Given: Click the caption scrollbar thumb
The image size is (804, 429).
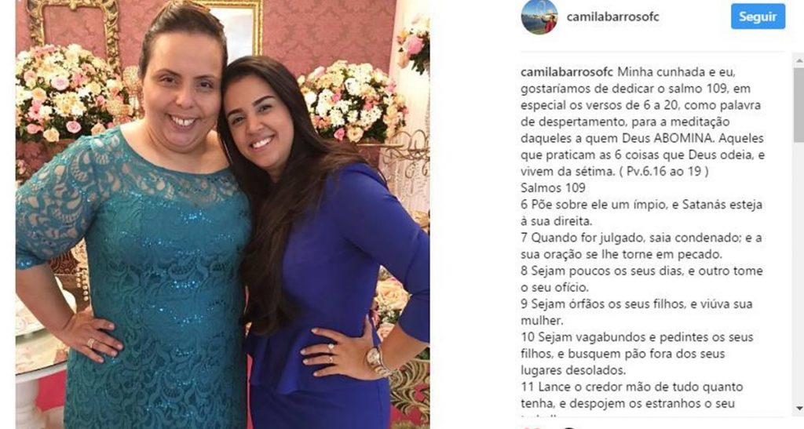Looking at the screenshot, I should click(799, 104).
